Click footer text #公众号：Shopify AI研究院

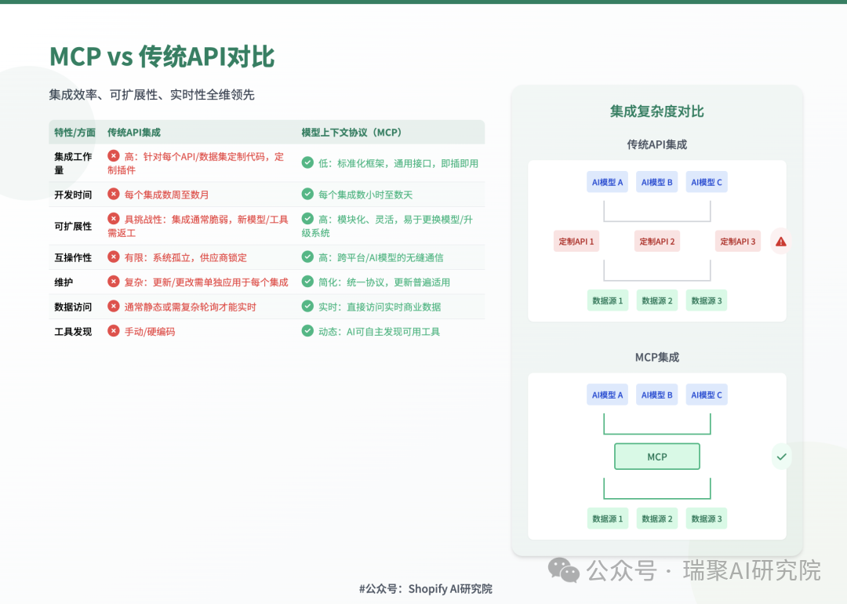click(426, 588)
